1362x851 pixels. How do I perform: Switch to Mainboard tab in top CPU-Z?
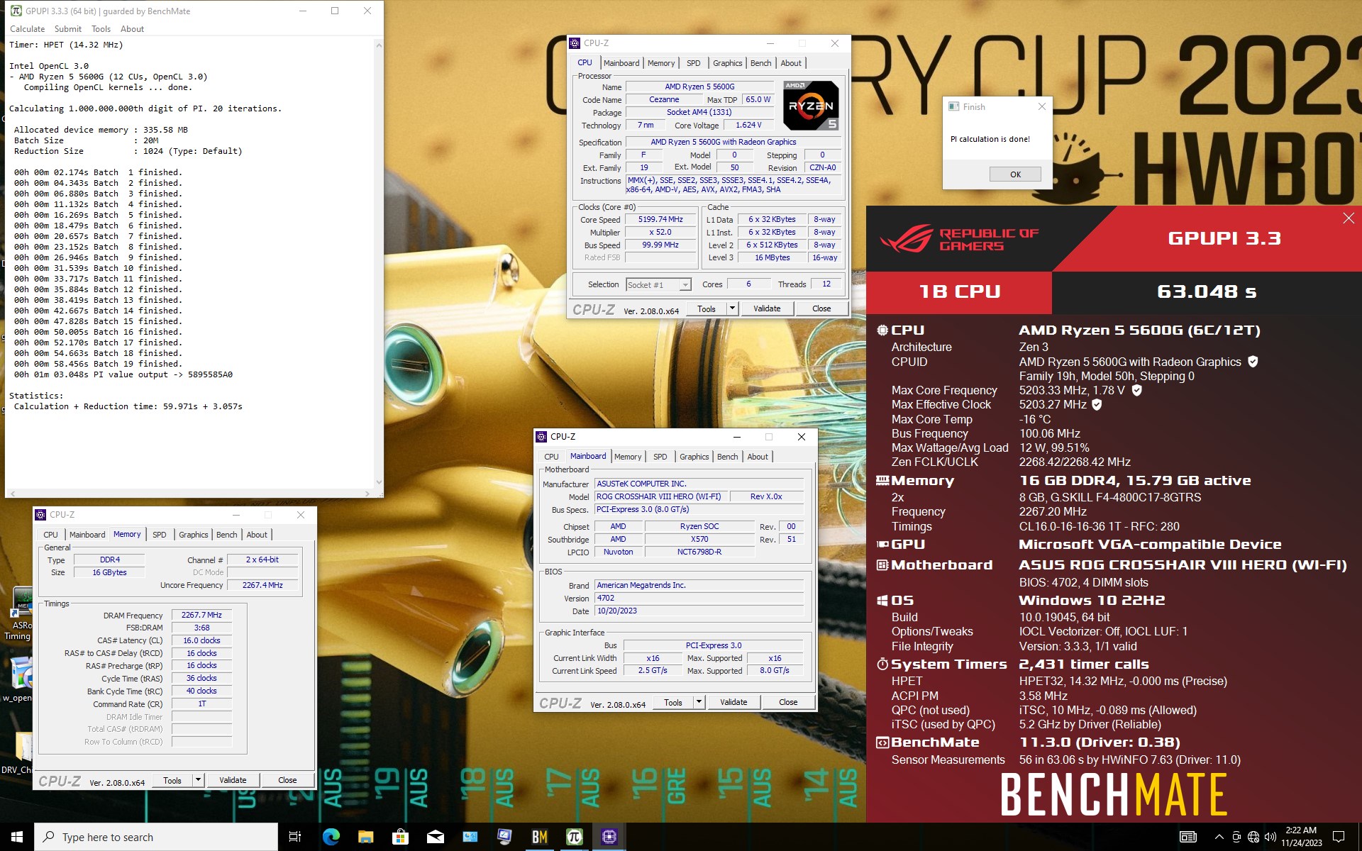(x=621, y=63)
